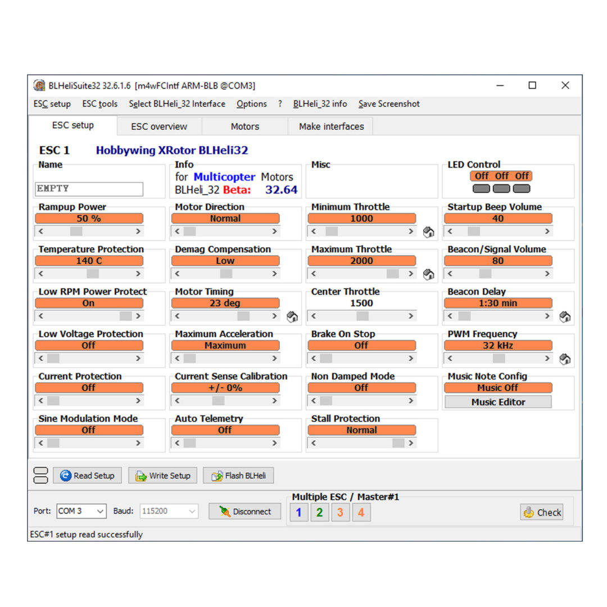Screen dimensions: 607x607
Task: Click the stacked ESC selector icon beside Read Setup
Action: [40, 475]
